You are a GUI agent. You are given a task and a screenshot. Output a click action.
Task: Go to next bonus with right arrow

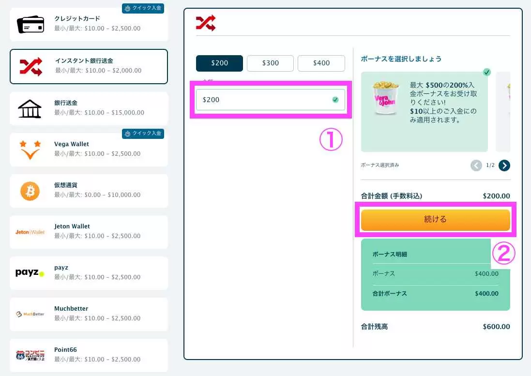(x=504, y=165)
